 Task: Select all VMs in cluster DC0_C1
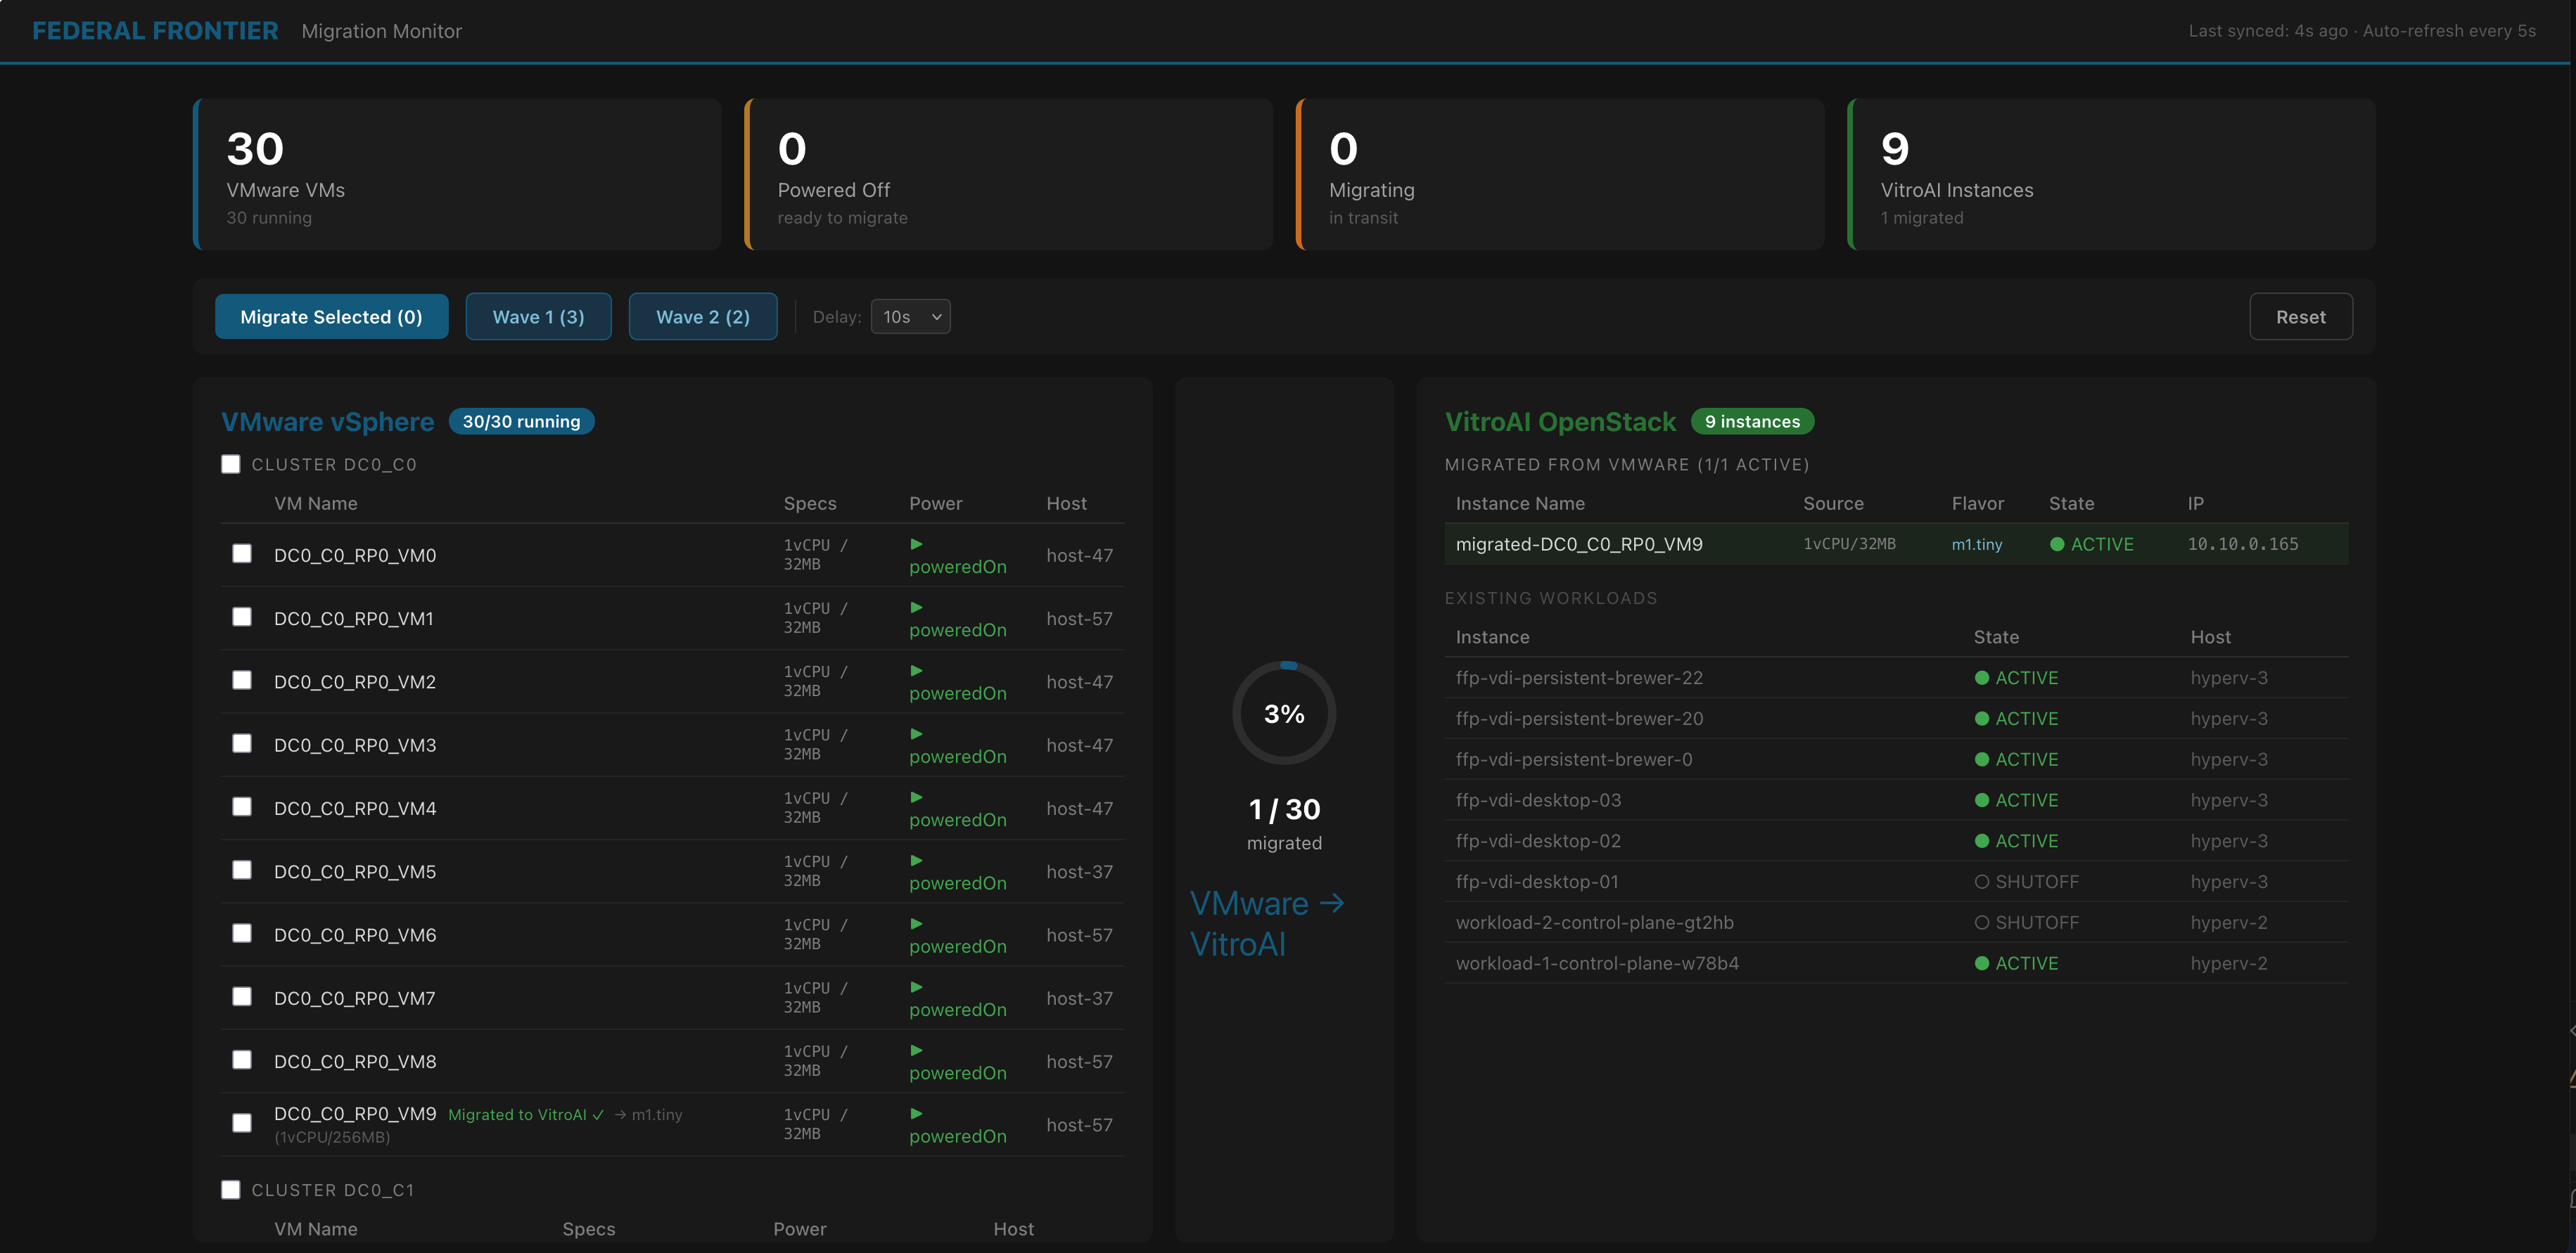[x=231, y=1190]
